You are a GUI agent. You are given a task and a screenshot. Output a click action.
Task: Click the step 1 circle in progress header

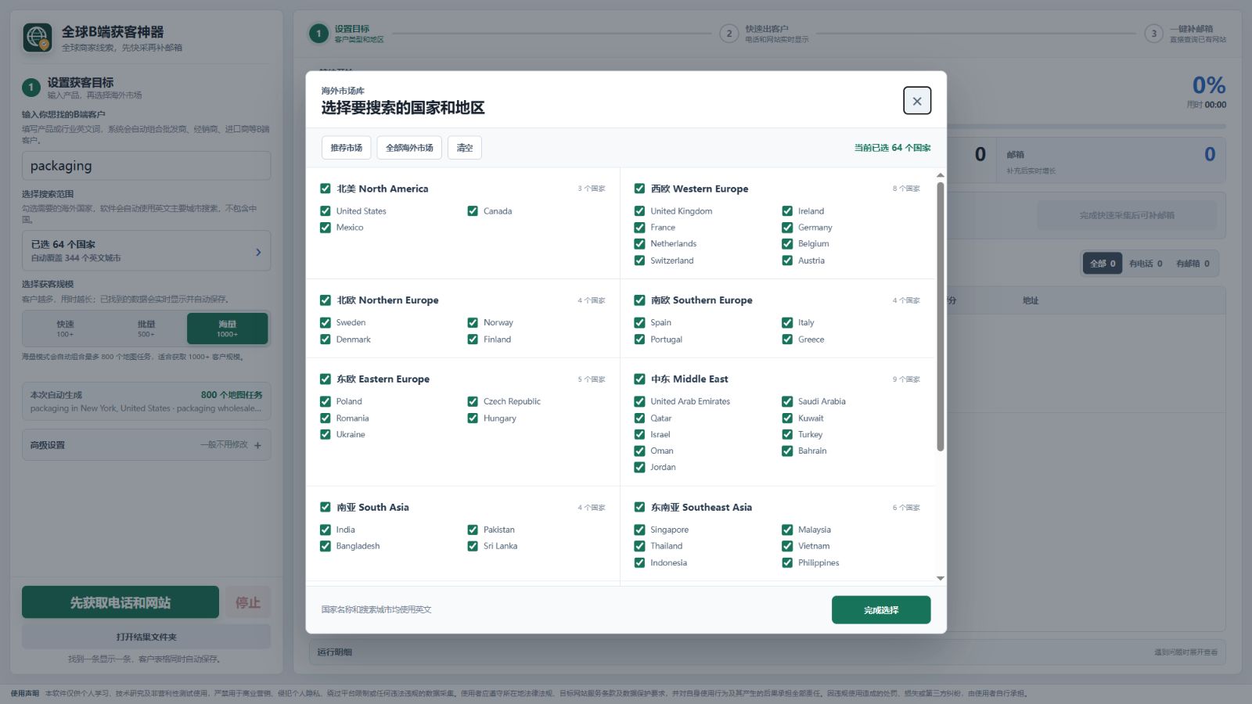[318, 34]
